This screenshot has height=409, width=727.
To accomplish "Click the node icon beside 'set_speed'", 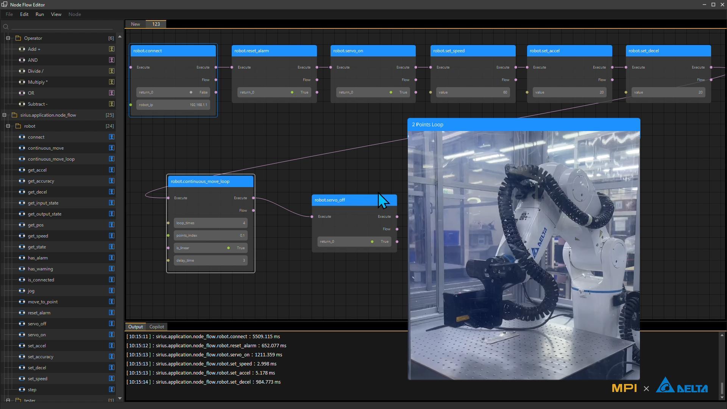I will click(x=22, y=379).
